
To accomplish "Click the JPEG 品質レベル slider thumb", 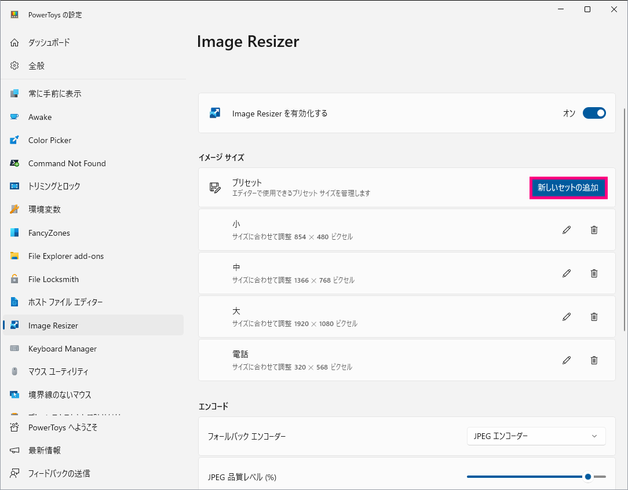I will (588, 476).
